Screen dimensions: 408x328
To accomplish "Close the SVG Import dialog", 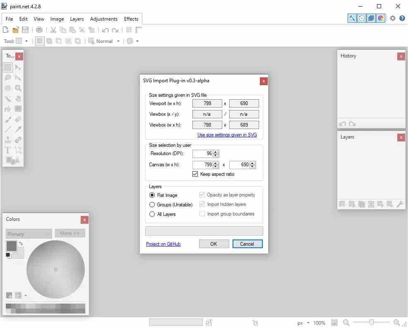I will 264,81.
